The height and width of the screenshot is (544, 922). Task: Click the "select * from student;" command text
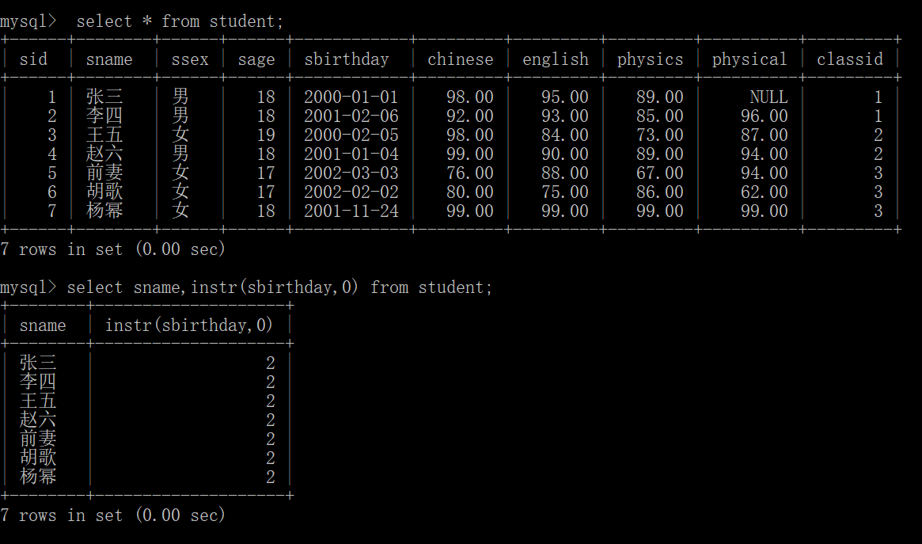pyautogui.click(x=180, y=21)
